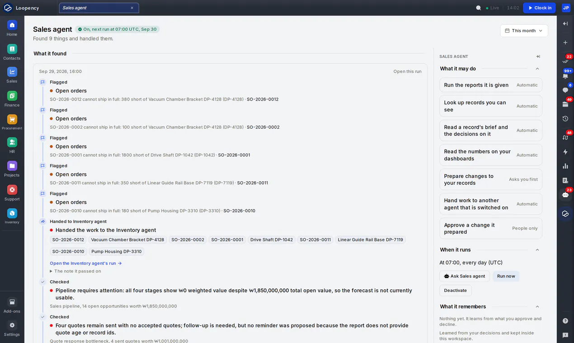Screen dimensions: 574x343
Task: Expand the note it passed on
Action: (75, 271)
